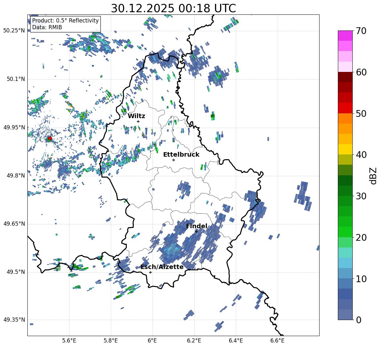Click the red radar site marker
Screen dimensions: 381x347
pyautogui.click(x=50, y=138)
